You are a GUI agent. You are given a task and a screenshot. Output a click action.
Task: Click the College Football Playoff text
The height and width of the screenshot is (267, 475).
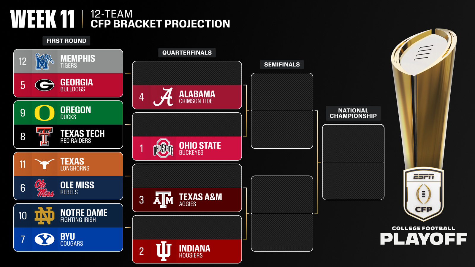pyautogui.click(x=423, y=236)
